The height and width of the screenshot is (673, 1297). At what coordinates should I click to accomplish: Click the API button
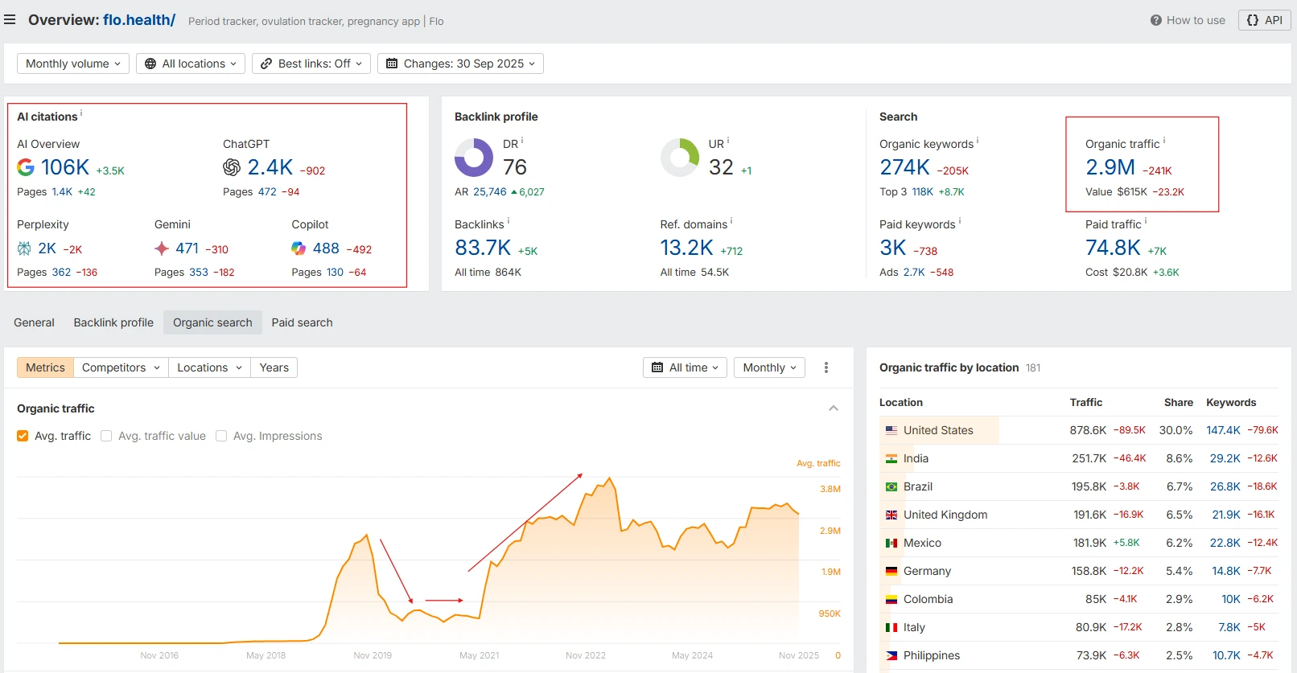click(x=1264, y=20)
